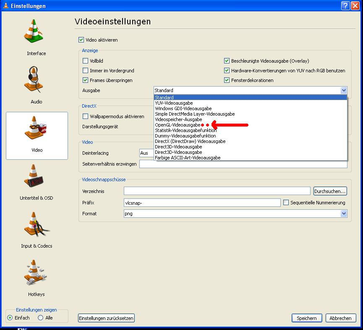Screen dimensions: 363x330
Task: Choose YUV-Videoausgabe from the list
Action: pyautogui.click(x=251, y=103)
